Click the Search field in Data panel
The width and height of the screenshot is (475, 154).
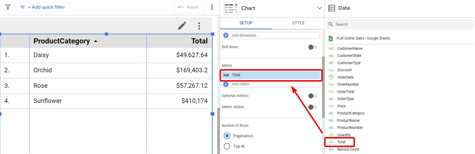click(x=400, y=24)
